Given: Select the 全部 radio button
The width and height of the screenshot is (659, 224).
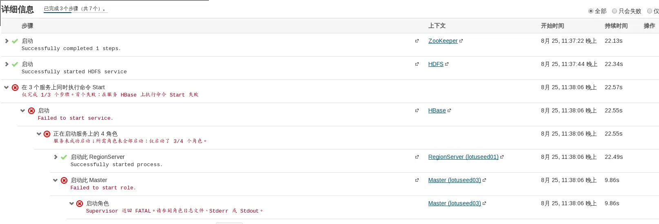Looking at the screenshot, I should coord(591,11).
